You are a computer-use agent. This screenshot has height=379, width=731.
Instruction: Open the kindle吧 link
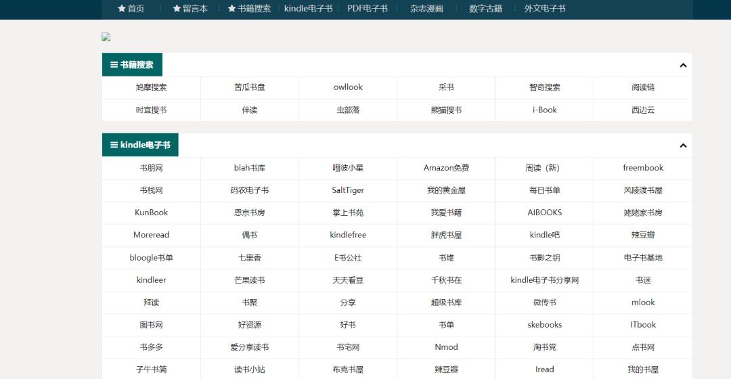click(544, 235)
